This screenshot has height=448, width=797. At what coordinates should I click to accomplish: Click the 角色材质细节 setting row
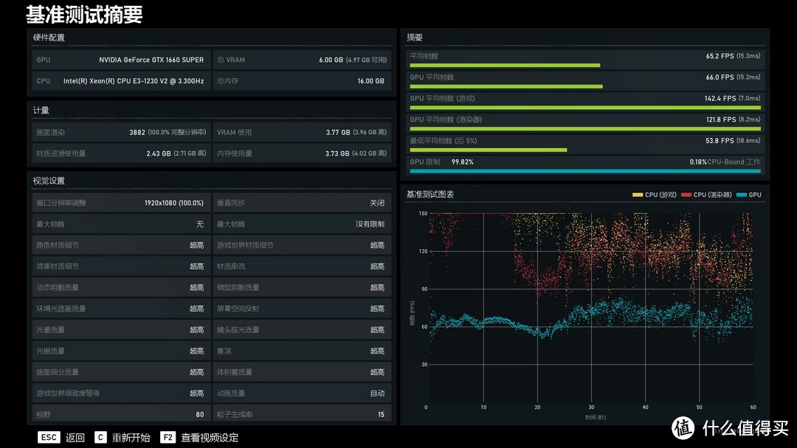121,245
